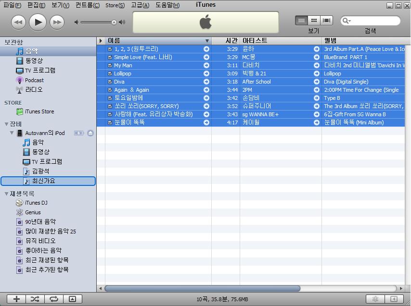Add a new playlist with plus button
The width and height of the screenshot is (411, 306).
tap(16, 299)
